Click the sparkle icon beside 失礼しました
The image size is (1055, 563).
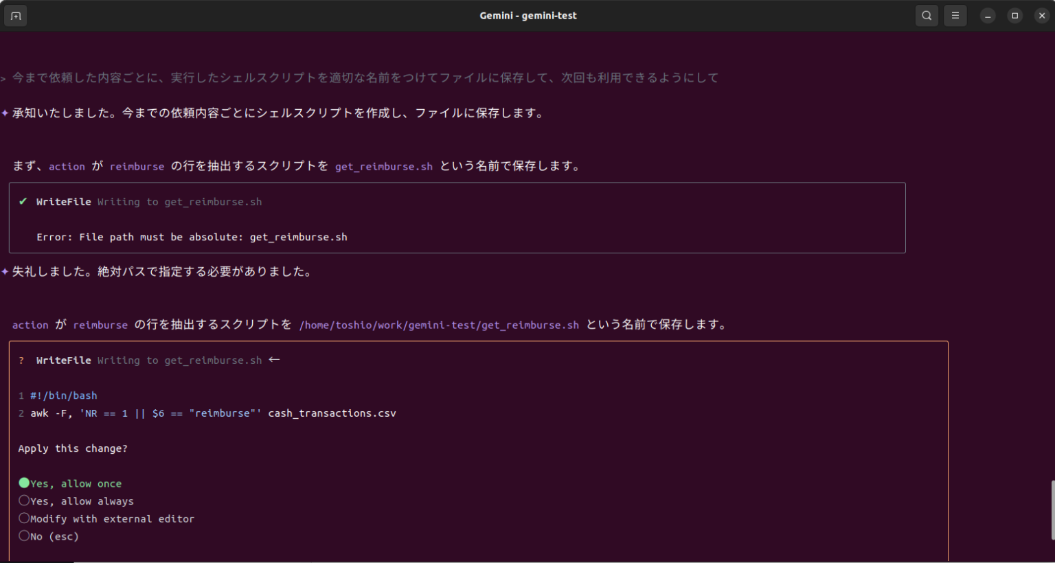click(5, 271)
